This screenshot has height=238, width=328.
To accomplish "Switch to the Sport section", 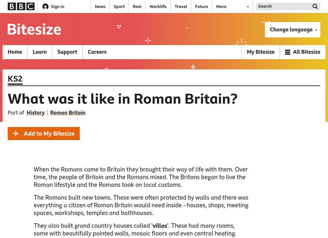I will tap(119, 7).
